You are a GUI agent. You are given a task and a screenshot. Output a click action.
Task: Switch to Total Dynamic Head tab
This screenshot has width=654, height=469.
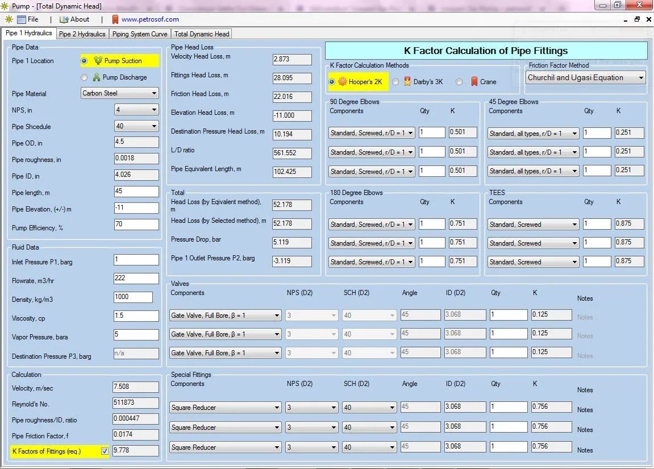202,34
